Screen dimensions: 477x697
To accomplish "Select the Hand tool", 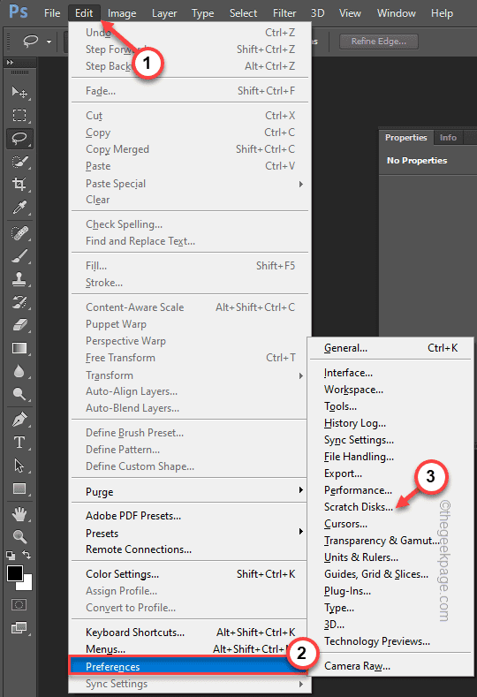I will (x=19, y=514).
